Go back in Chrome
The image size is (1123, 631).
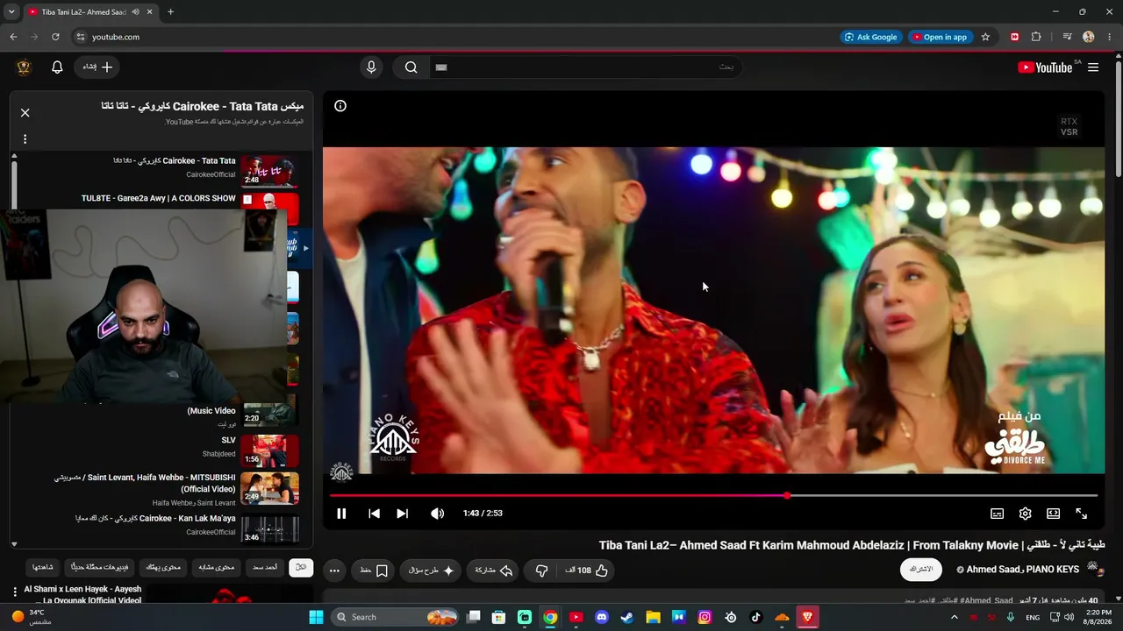click(13, 37)
